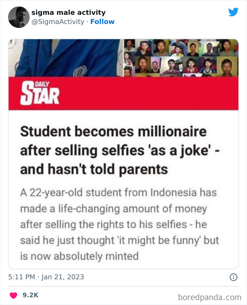
Task: Open the selfie collage image
Action: (x=179, y=58)
